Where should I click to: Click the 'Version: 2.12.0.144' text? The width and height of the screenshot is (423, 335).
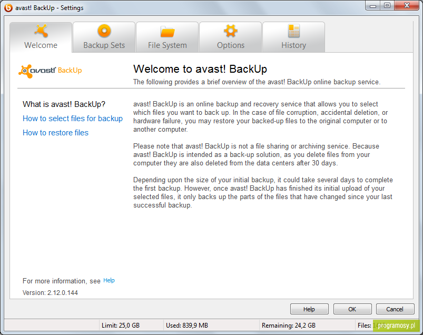click(50, 293)
